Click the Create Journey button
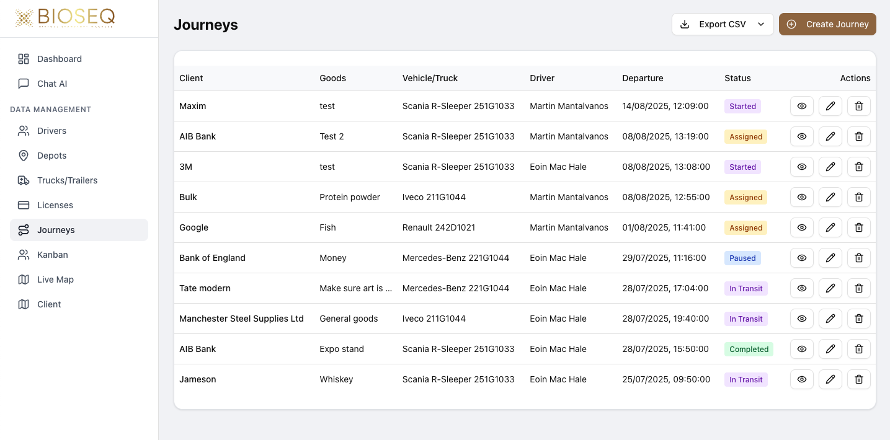Image resolution: width=890 pixels, height=440 pixels. pyautogui.click(x=827, y=24)
